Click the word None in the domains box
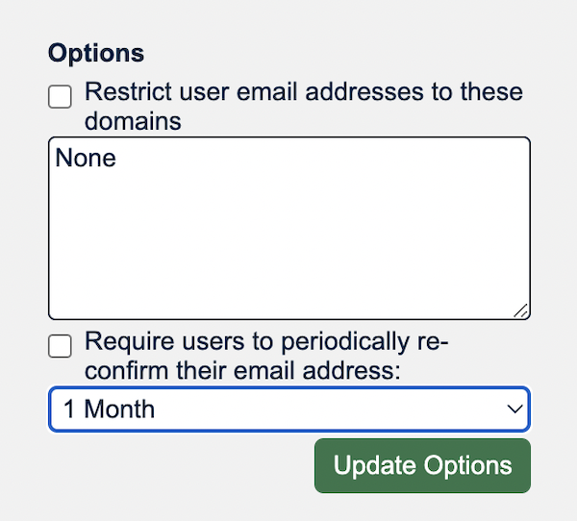This screenshot has width=577, height=521. pyautogui.click(x=86, y=158)
